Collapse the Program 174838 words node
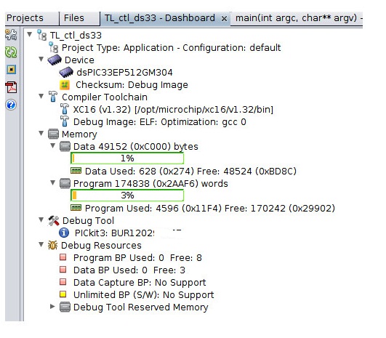386x338 pixels. [52, 183]
